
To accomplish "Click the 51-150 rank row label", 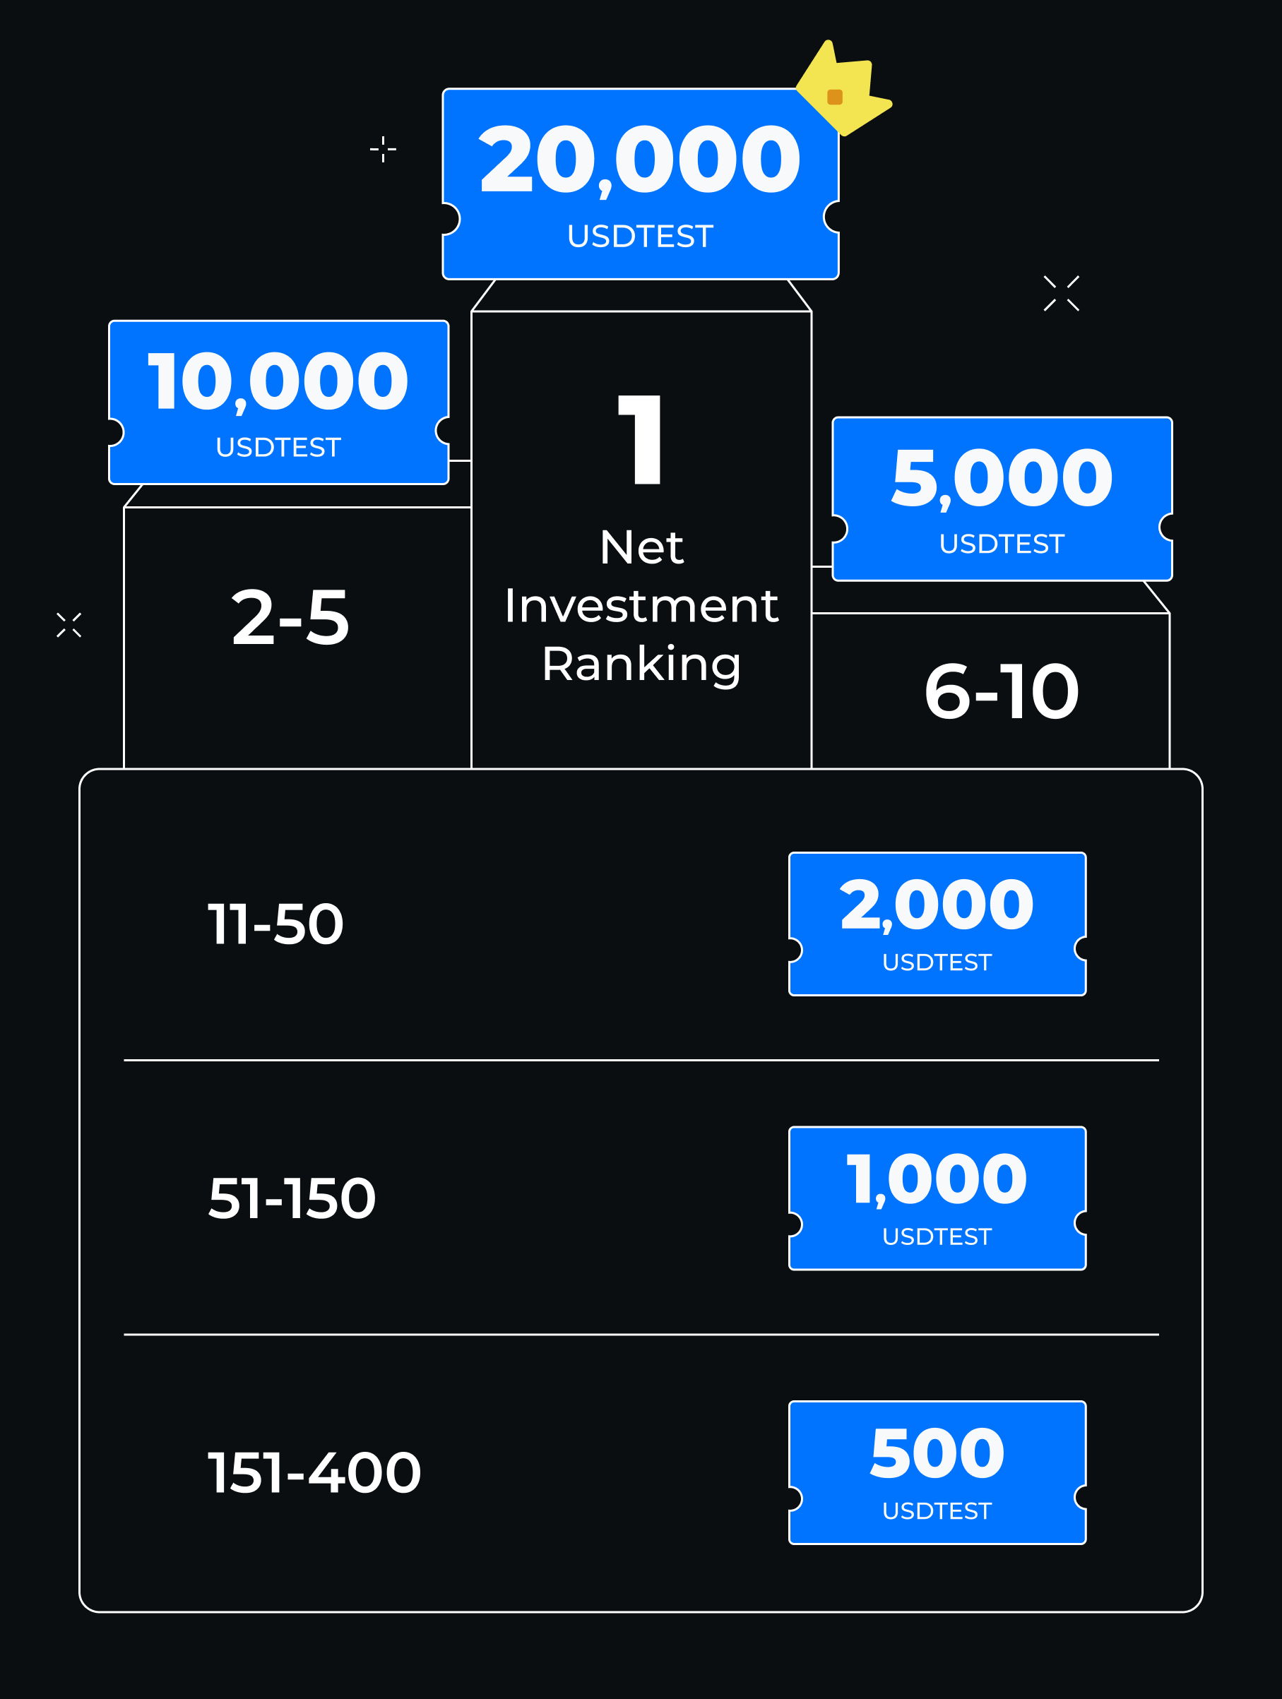I will click(x=292, y=1198).
